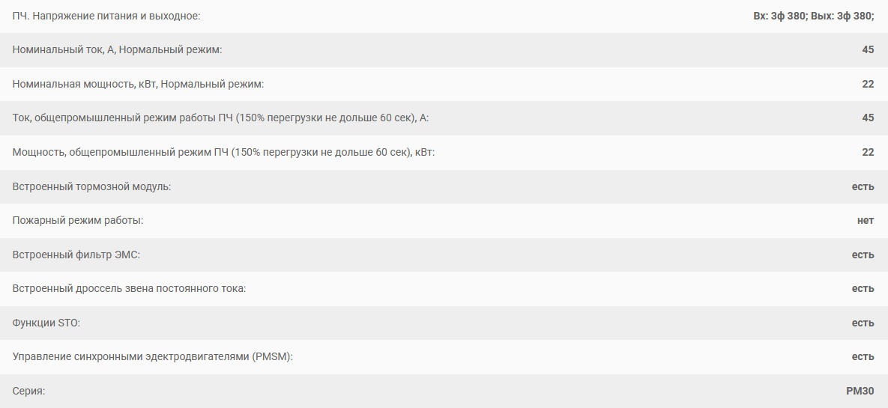Click 'Управление синхронными эдектродвигателями (PMSM)' label
888x408 pixels.
(x=153, y=356)
